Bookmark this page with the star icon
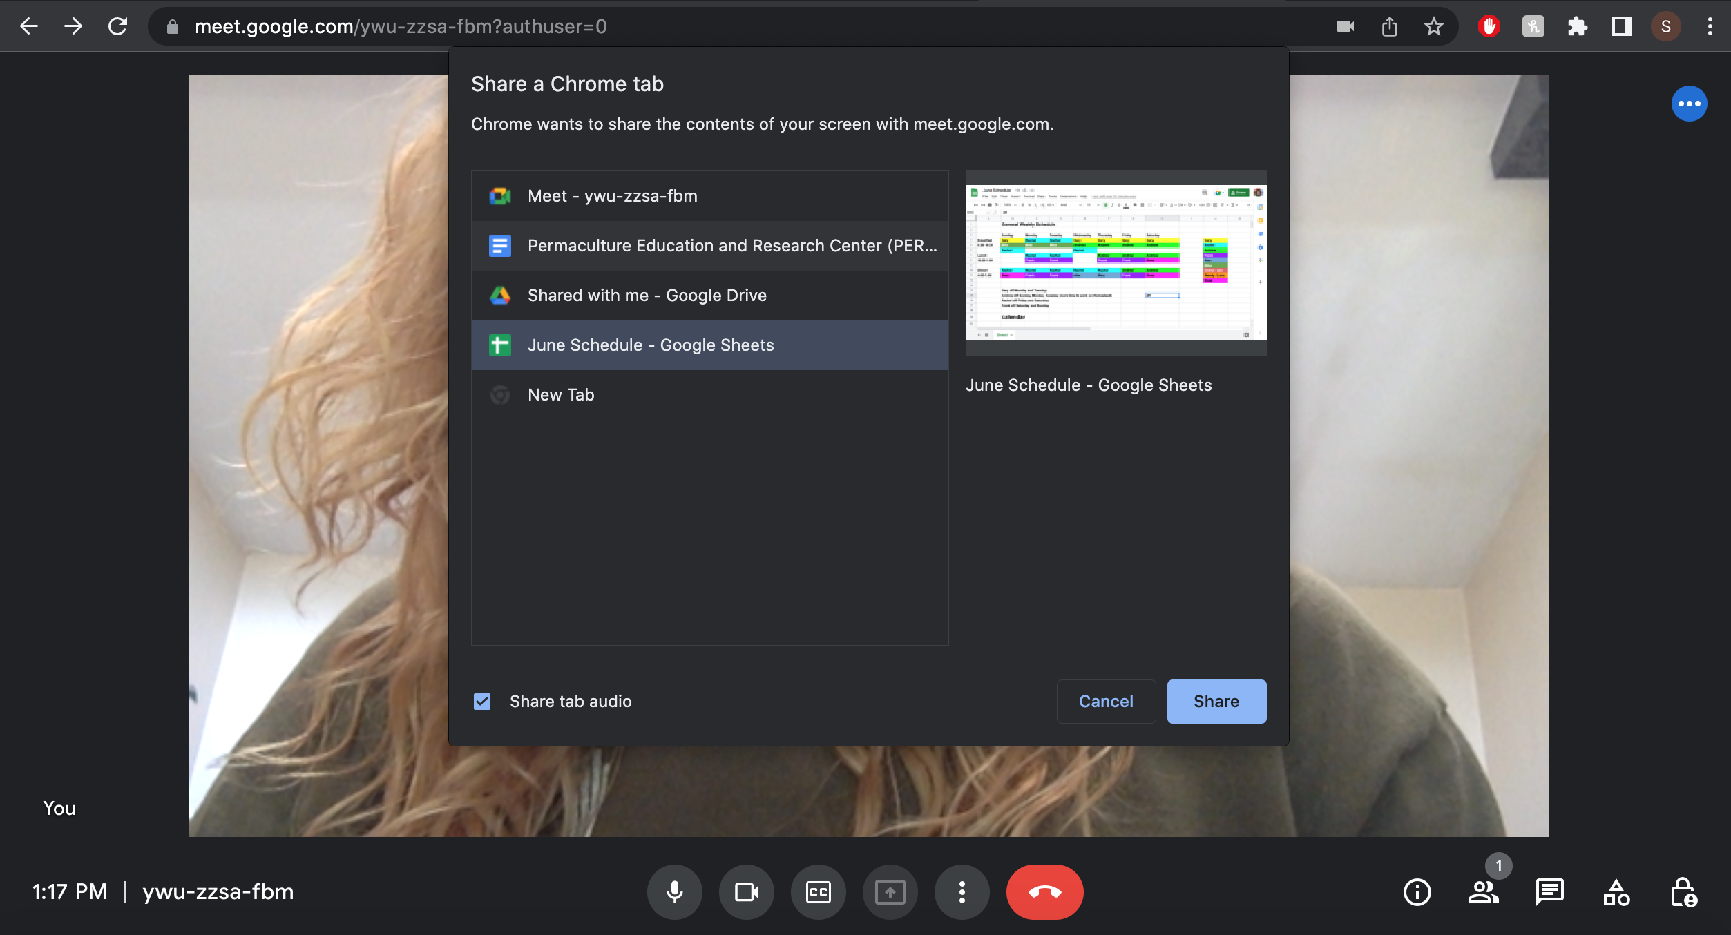The width and height of the screenshot is (1731, 935). (1434, 26)
